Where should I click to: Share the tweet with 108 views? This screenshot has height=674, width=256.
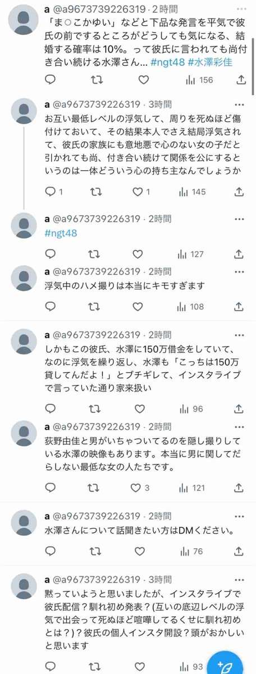coord(241,307)
